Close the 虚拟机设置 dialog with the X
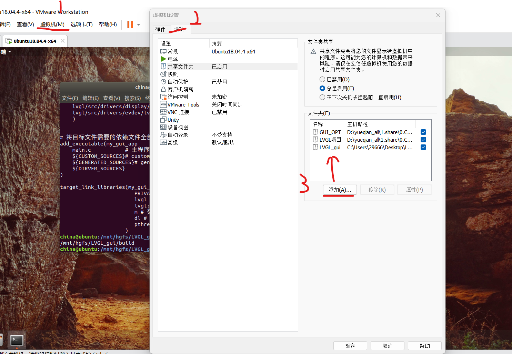This screenshot has width=512, height=354. [438, 15]
